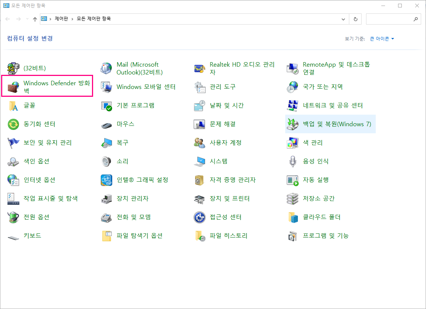Refresh the control panel view
426x309 pixels.
(x=355, y=19)
